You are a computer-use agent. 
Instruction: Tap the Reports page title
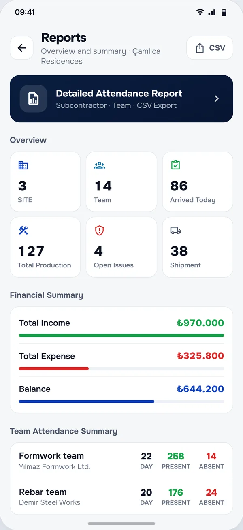pos(64,38)
